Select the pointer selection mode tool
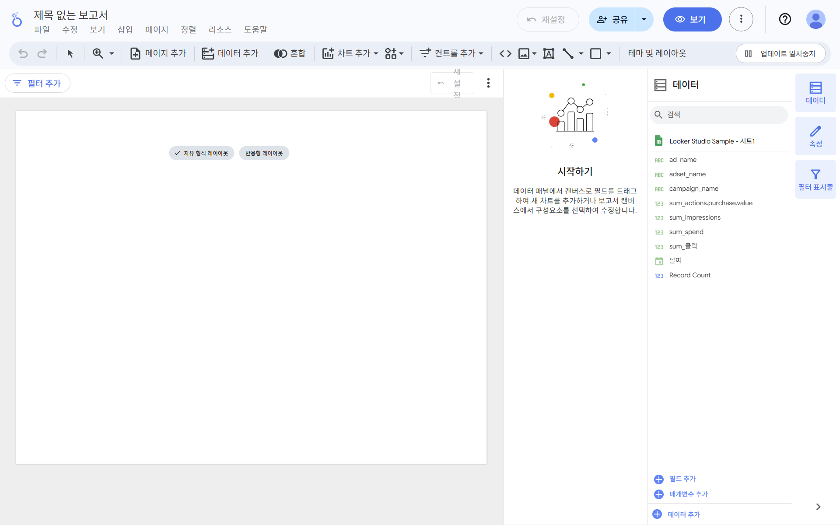The width and height of the screenshot is (840, 525). (x=70, y=53)
